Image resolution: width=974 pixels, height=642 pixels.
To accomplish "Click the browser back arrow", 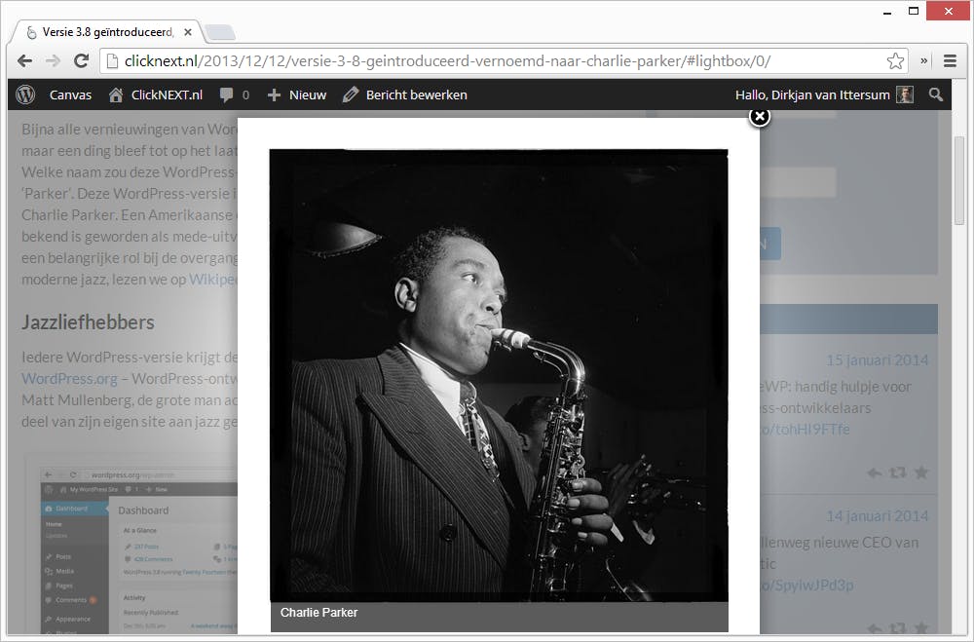I will pyautogui.click(x=25, y=61).
